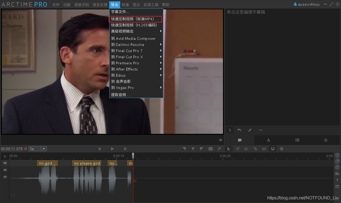Select 字幕文件... in the export menu
This screenshot has height=203, width=341.
coord(136,12)
